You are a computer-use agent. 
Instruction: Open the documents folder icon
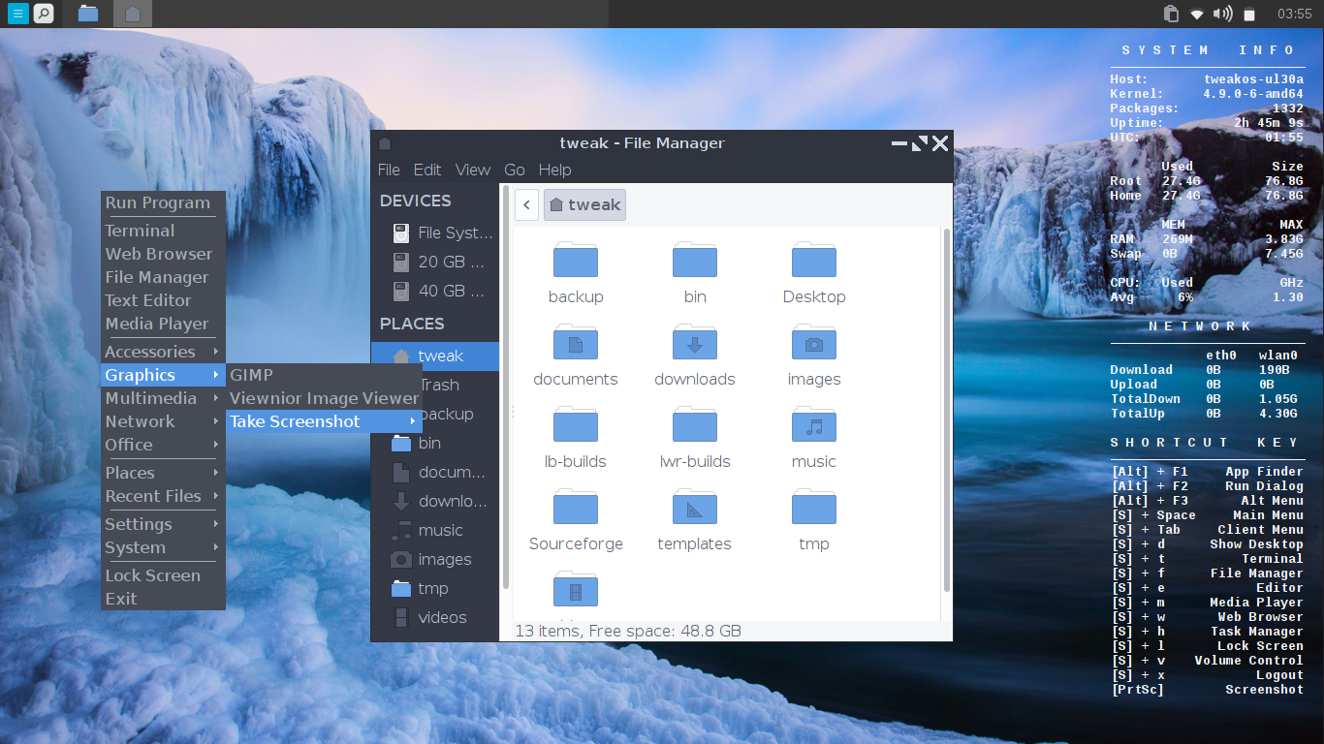575,344
